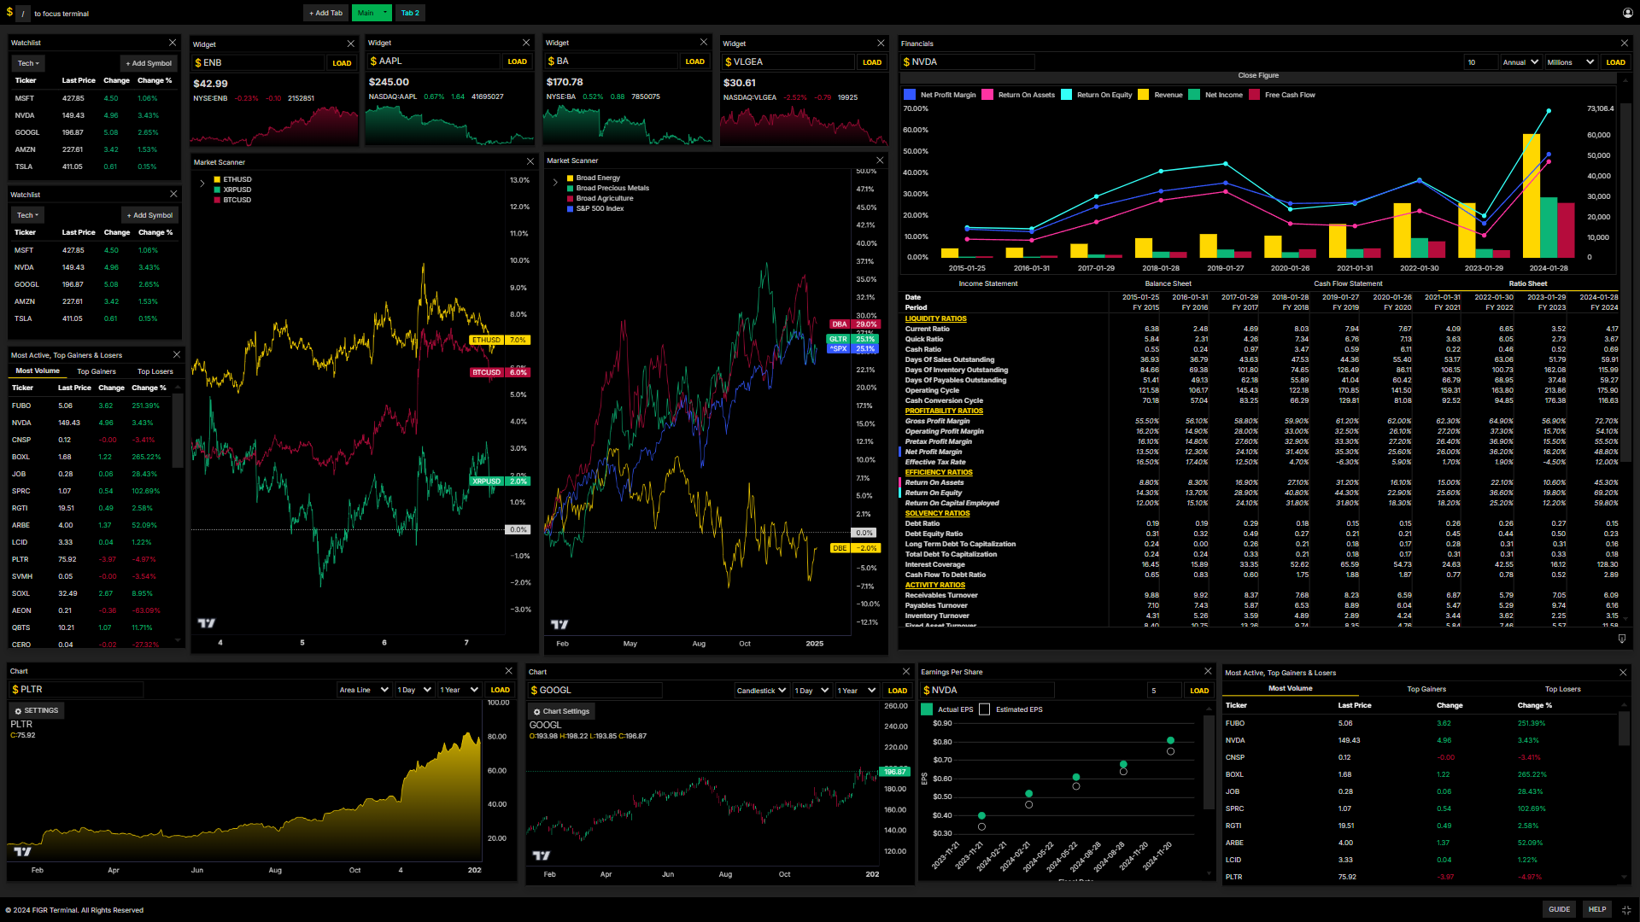The height and width of the screenshot is (922, 1640).
Task: Close the BA widget
Action: pyautogui.click(x=704, y=42)
